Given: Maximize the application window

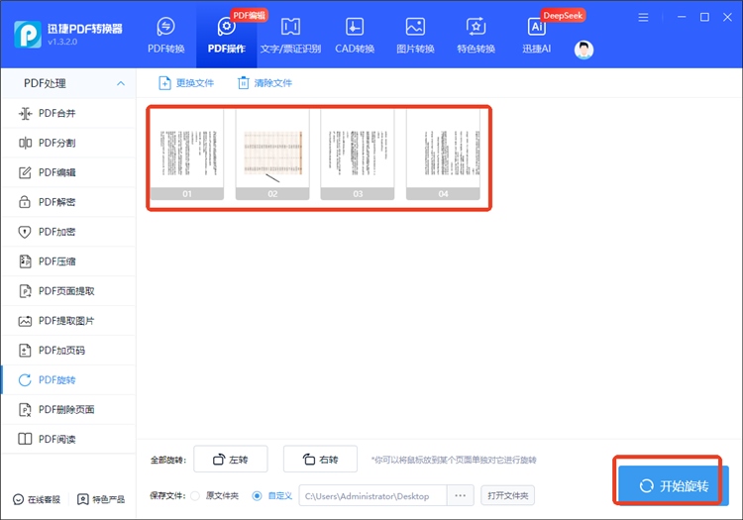Looking at the screenshot, I should pyautogui.click(x=704, y=17).
